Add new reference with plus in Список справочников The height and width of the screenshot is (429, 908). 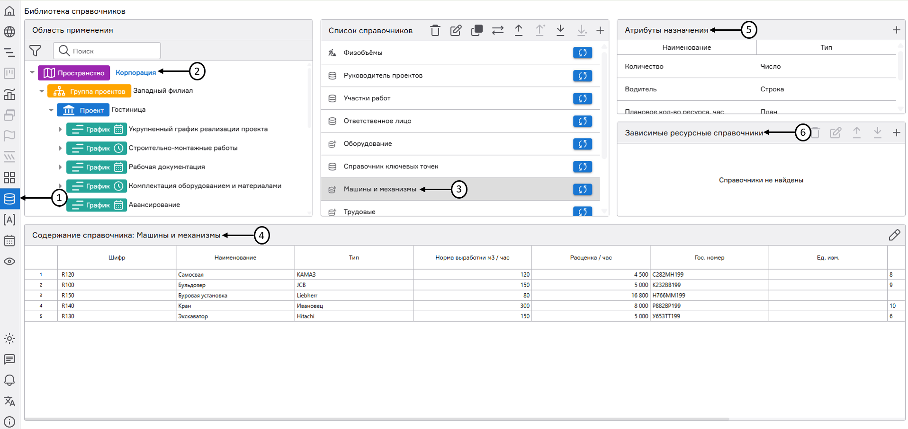[600, 30]
